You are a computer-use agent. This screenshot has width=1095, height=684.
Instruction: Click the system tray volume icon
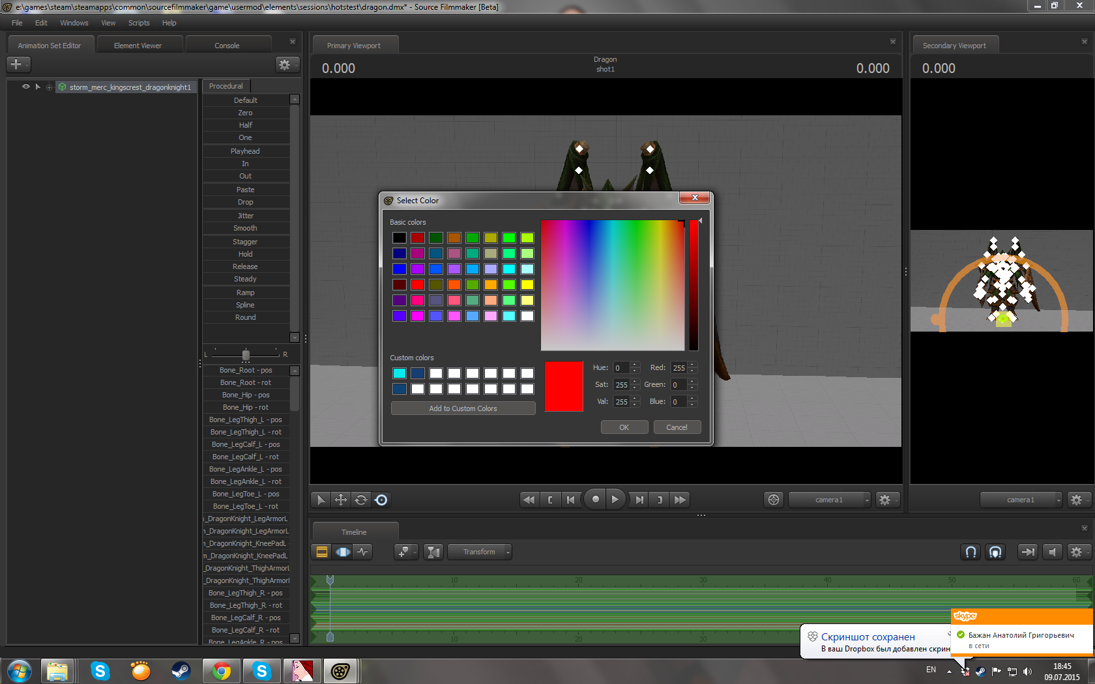(x=1028, y=671)
